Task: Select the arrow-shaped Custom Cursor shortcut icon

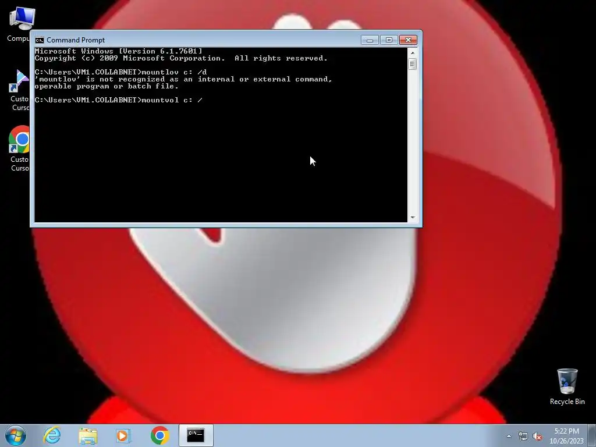Action: [x=19, y=90]
